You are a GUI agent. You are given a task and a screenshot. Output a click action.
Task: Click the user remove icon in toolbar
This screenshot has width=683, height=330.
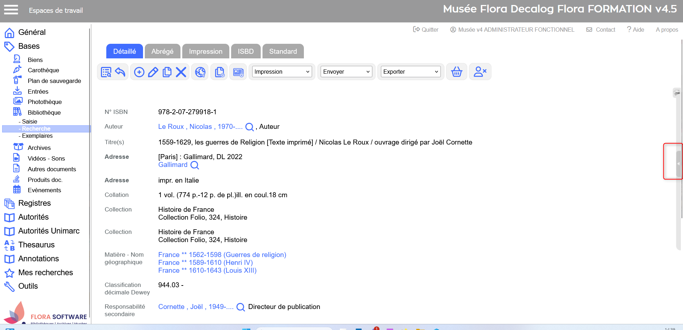(480, 72)
